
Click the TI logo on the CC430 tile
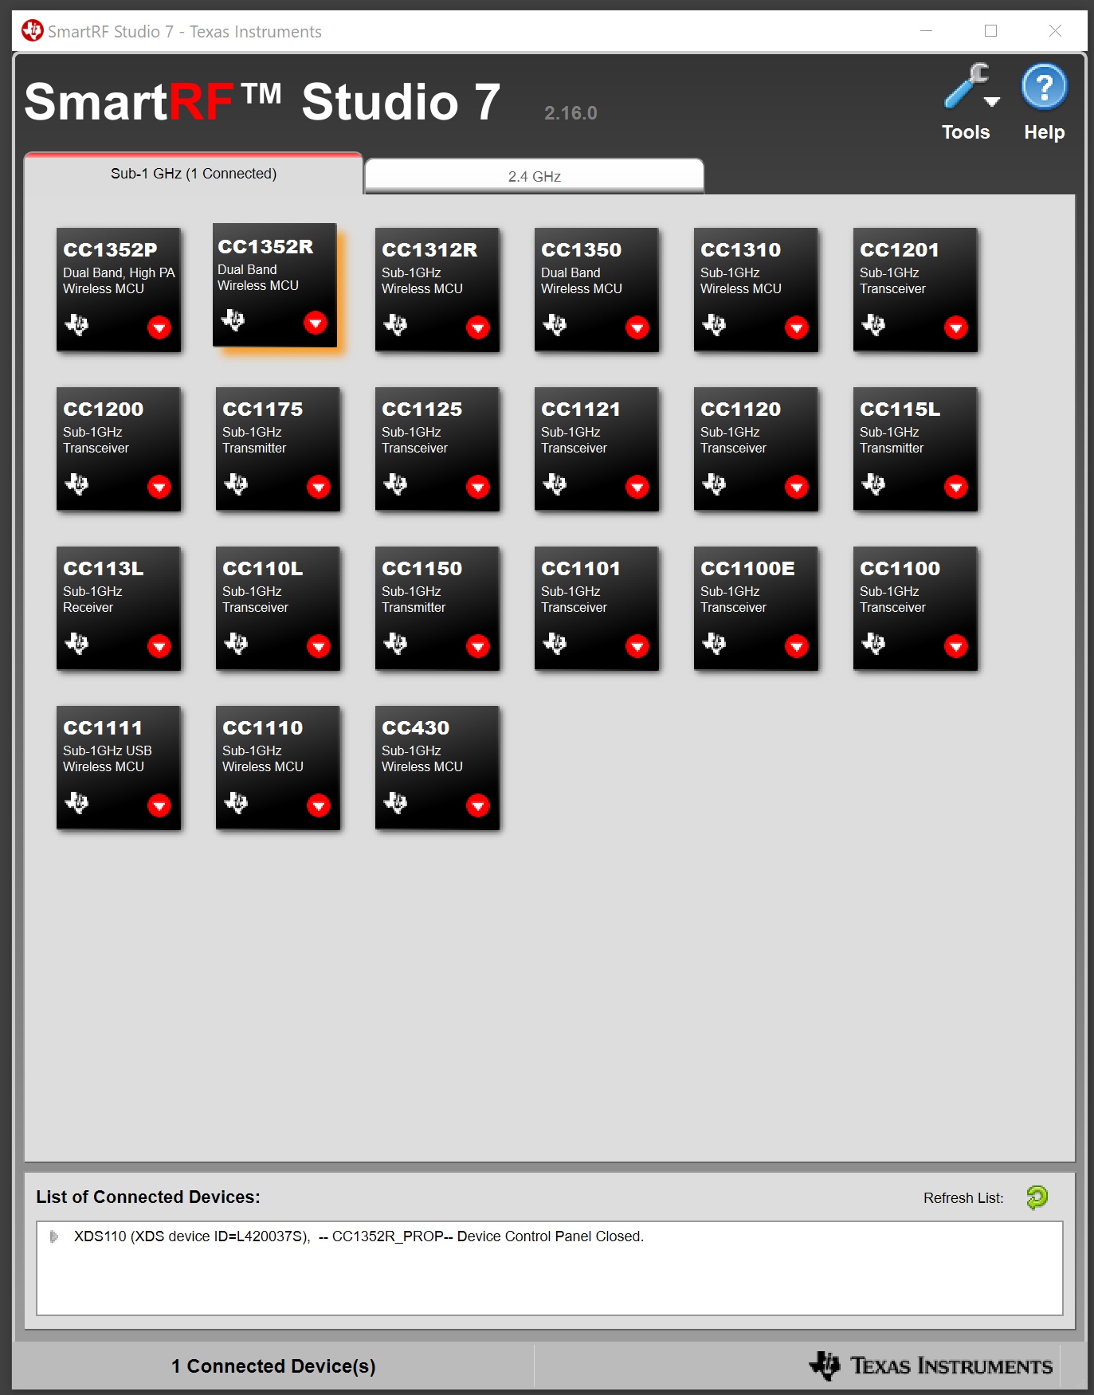395,802
